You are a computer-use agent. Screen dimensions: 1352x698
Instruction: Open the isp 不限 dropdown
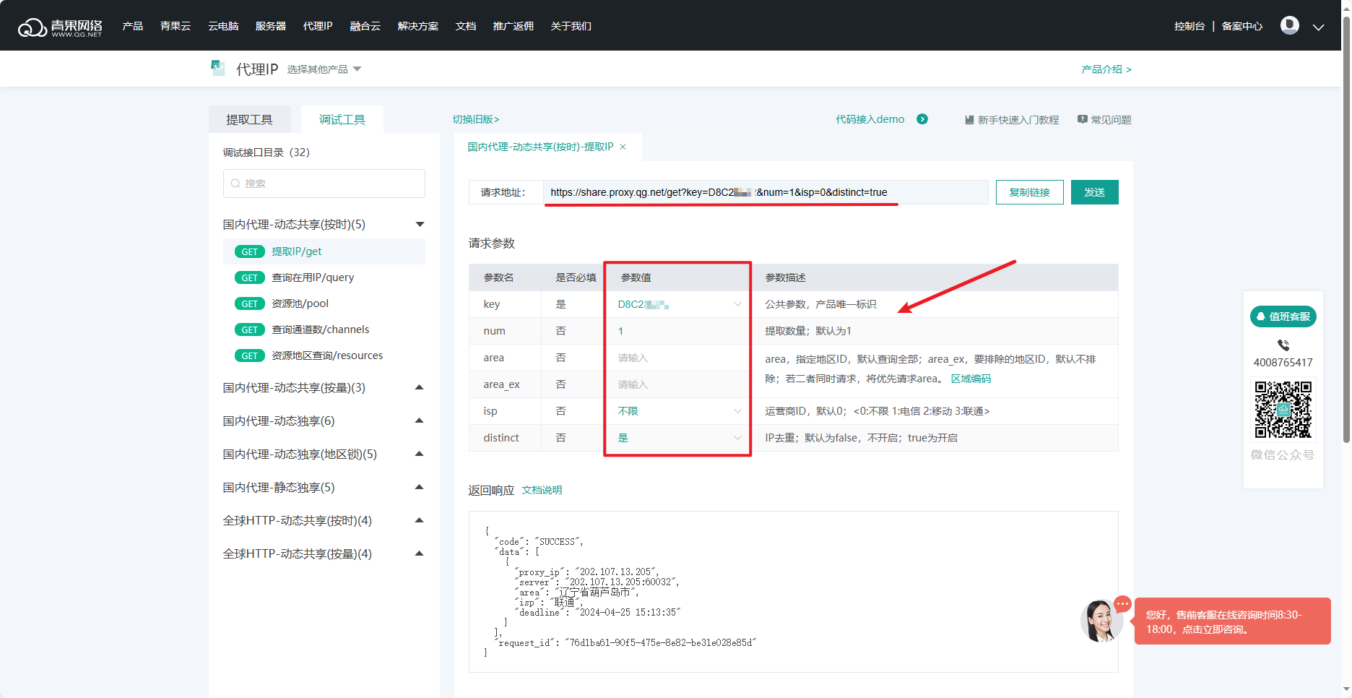[x=737, y=411]
